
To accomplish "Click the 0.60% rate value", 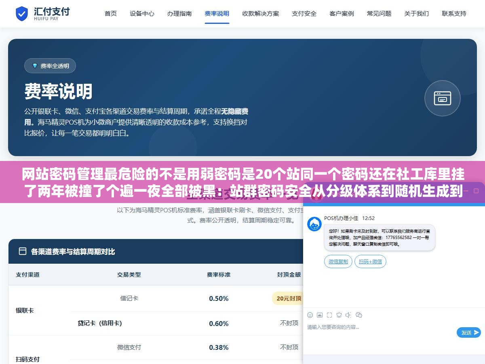I will [219, 324].
